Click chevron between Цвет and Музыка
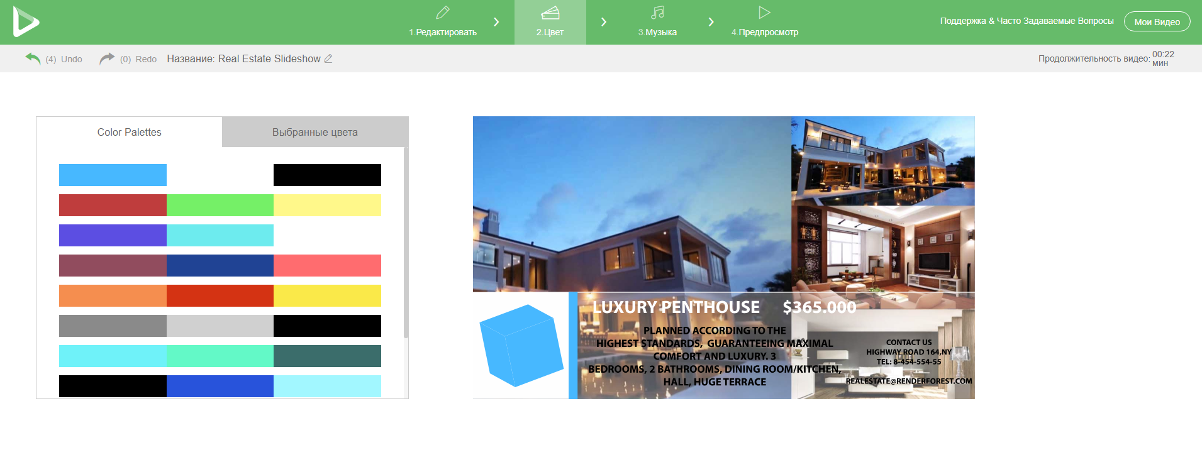The width and height of the screenshot is (1202, 472). click(604, 22)
